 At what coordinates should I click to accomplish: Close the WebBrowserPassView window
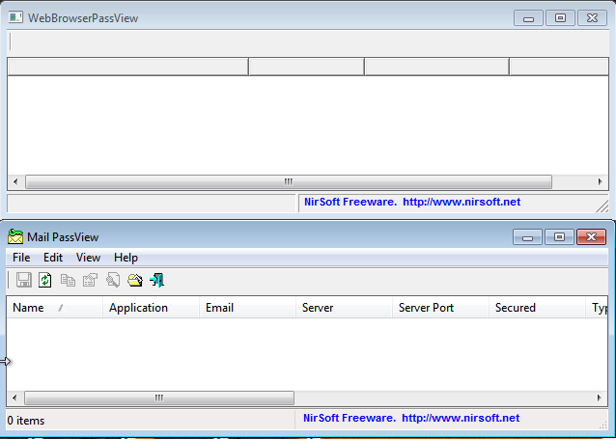(592, 18)
